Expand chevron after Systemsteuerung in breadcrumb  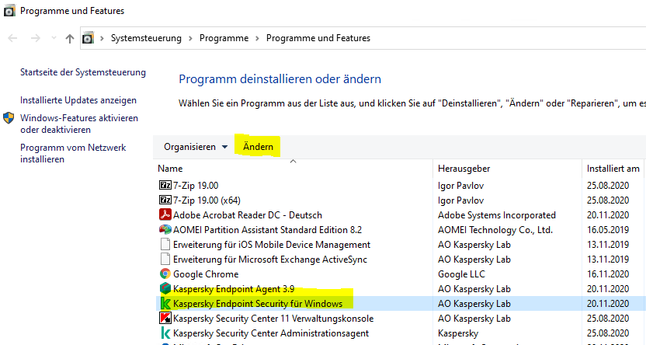(x=190, y=38)
